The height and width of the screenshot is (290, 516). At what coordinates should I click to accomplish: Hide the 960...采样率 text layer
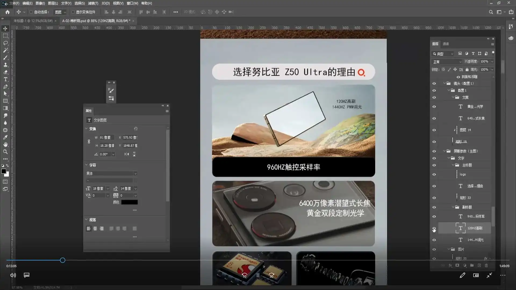coord(434,216)
